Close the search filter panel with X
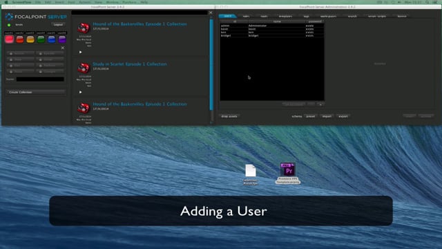Image resolution: width=442 pixels, height=249 pixels. point(63,48)
